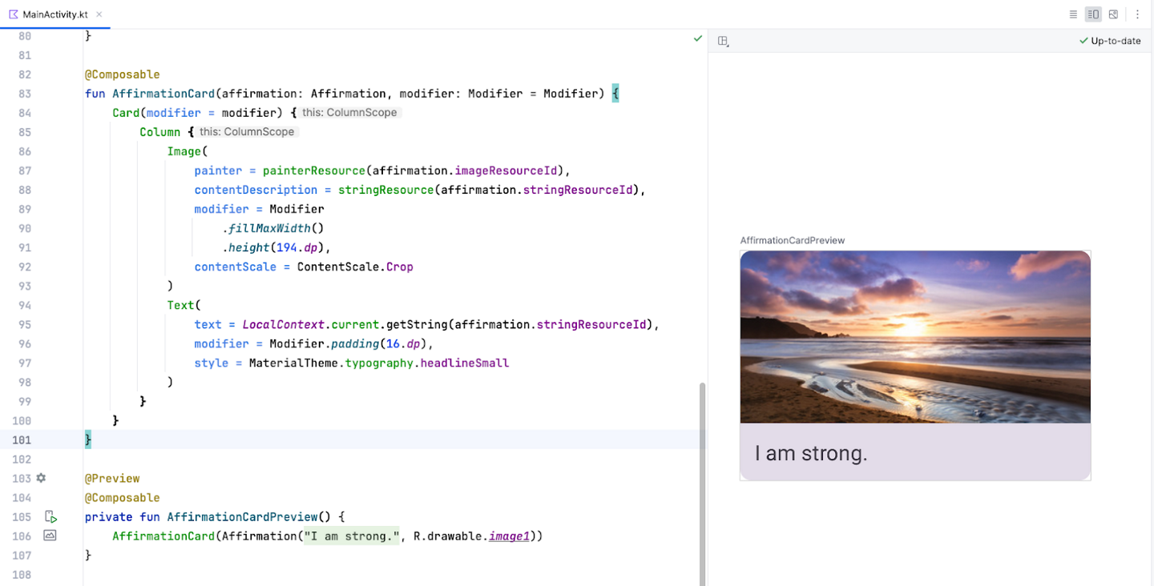Image resolution: width=1154 pixels, height=586 pixels.
Task: Click the sunset beach image in preview
Action: (x=914, y=337)
